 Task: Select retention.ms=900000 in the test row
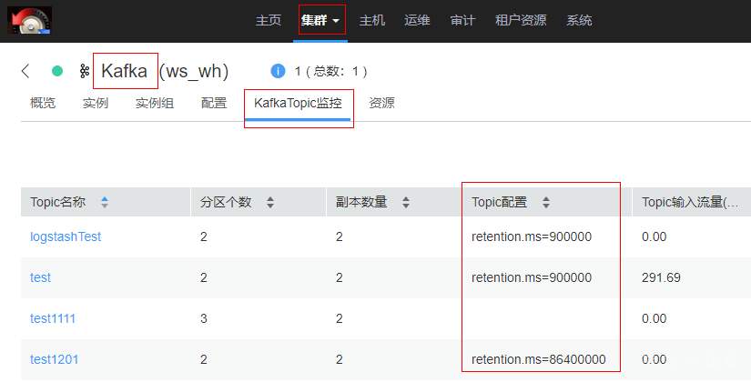coord(532,277)
